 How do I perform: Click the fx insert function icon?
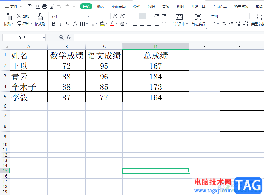point(69,38)
